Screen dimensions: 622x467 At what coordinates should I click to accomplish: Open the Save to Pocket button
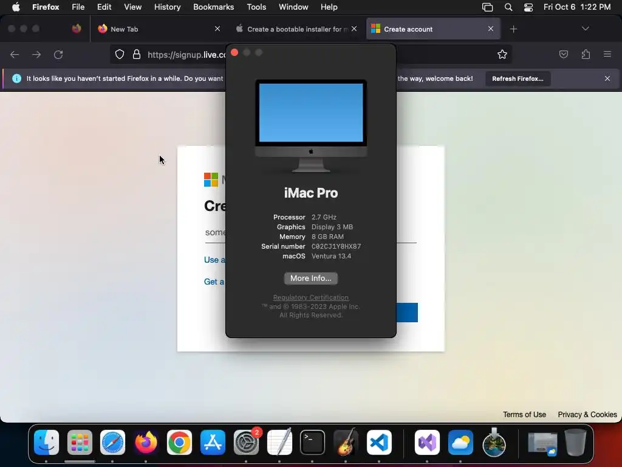[564, 54]
